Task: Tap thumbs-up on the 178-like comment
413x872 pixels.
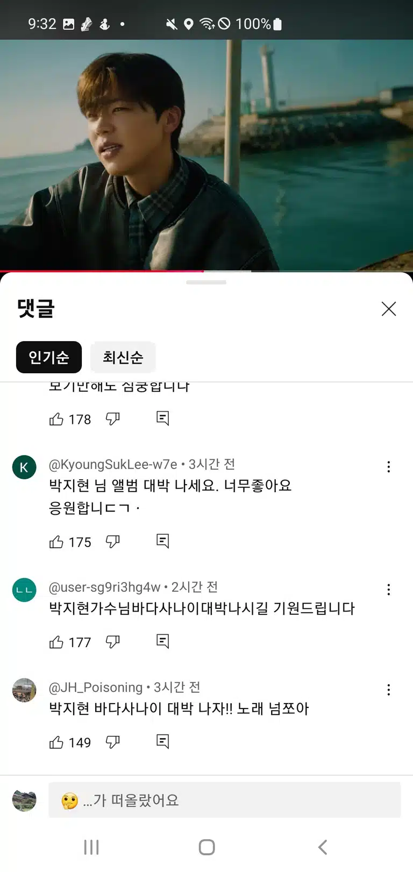Action: pos(56,419)
